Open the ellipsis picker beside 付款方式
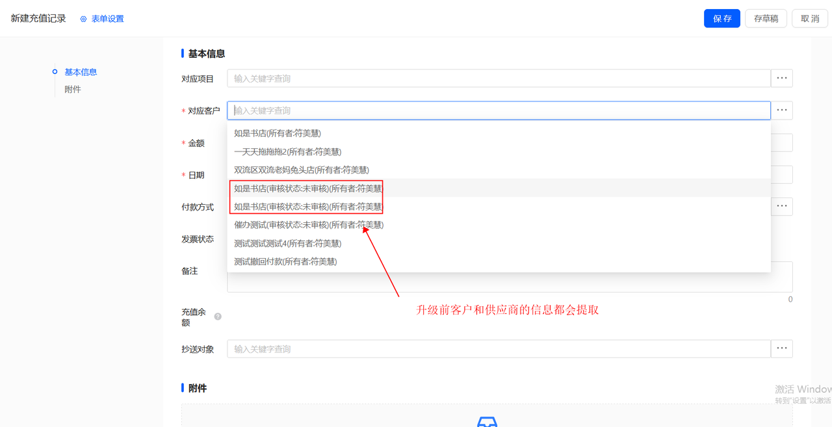 (x=781, y=207)
